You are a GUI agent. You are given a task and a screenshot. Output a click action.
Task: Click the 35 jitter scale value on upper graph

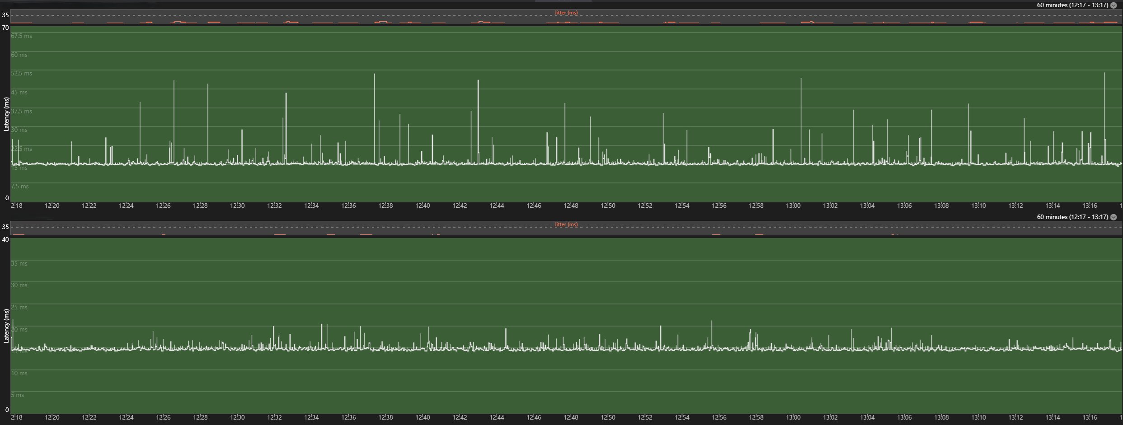coord(5,15)
